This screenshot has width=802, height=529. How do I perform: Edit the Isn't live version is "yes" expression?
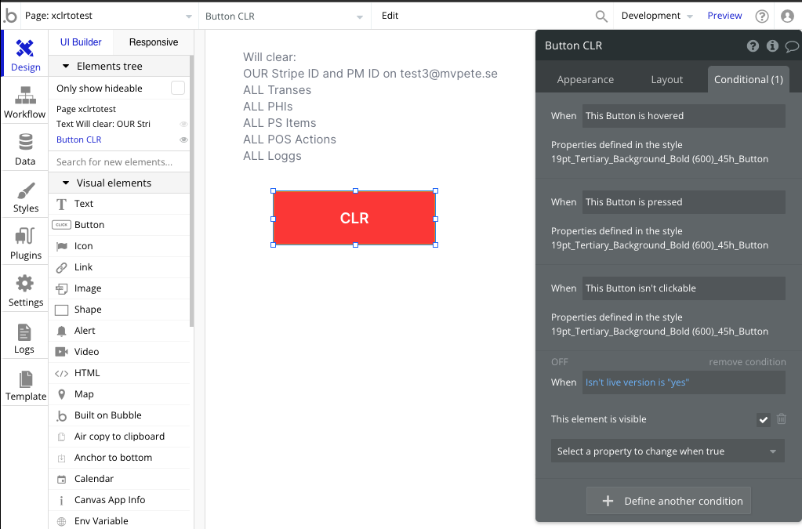coord(684,382)
